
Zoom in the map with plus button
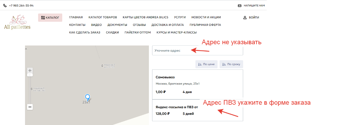coord(30,70)
